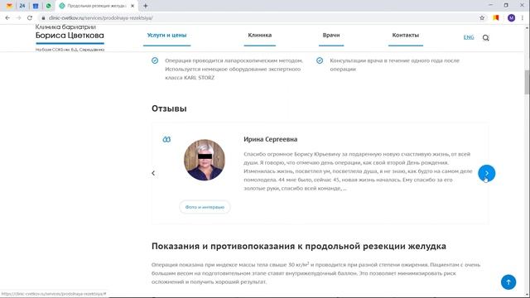The height and width of the screenshot is (298, 530).
Task: Go back to previous page
Action: click(7, 18)
